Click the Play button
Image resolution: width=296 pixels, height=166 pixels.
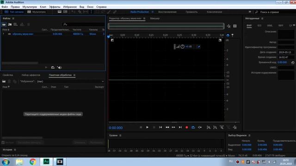coord(147,127)
